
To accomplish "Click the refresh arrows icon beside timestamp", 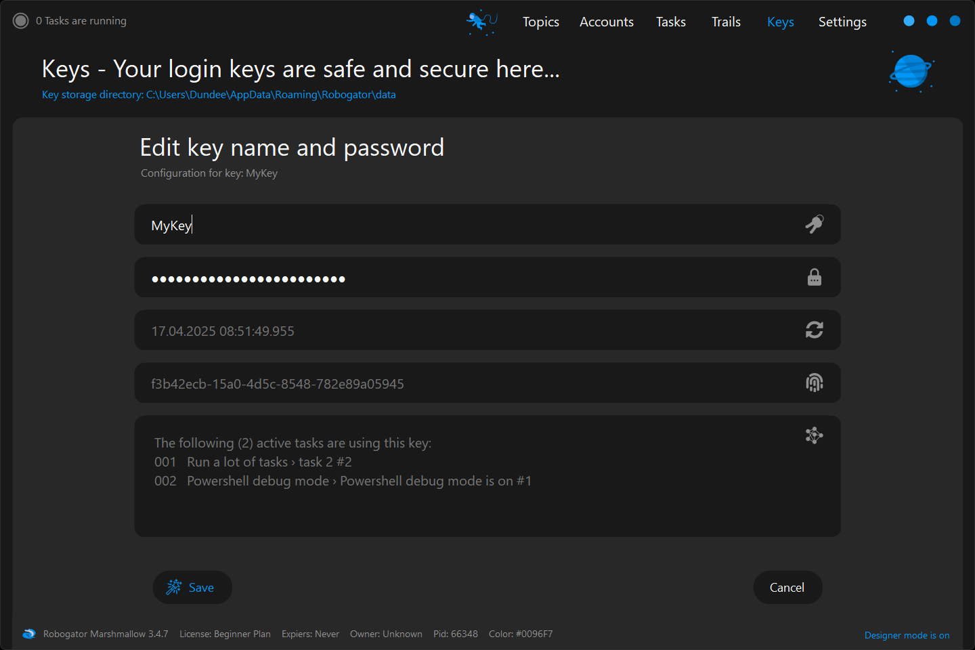I will pyautogui.click(x=814, y=330).
